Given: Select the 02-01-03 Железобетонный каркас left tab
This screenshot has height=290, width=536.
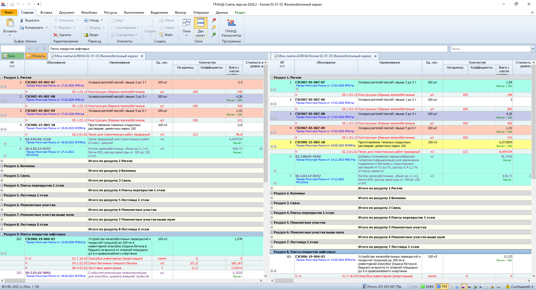Looking at the screenshot, I should (x=96, y=56).
